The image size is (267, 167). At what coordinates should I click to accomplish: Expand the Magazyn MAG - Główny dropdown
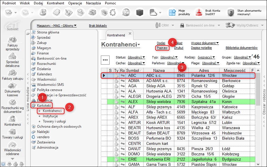tap(57, 26)
